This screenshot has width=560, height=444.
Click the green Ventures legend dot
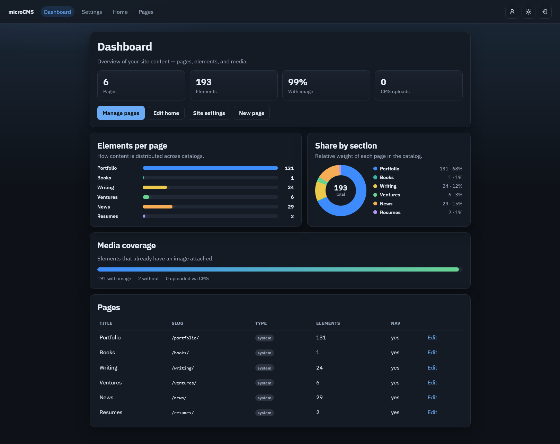pyautogui.click(x=375, y=195)
